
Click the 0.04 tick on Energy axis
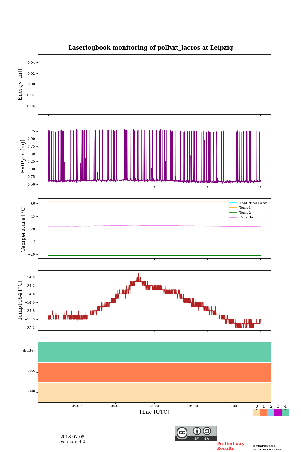click(x=31, y=62)
